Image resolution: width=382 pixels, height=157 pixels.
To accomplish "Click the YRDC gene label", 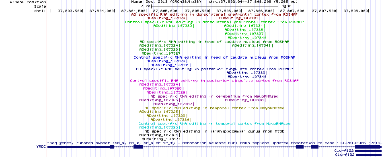I will point(41,147).
